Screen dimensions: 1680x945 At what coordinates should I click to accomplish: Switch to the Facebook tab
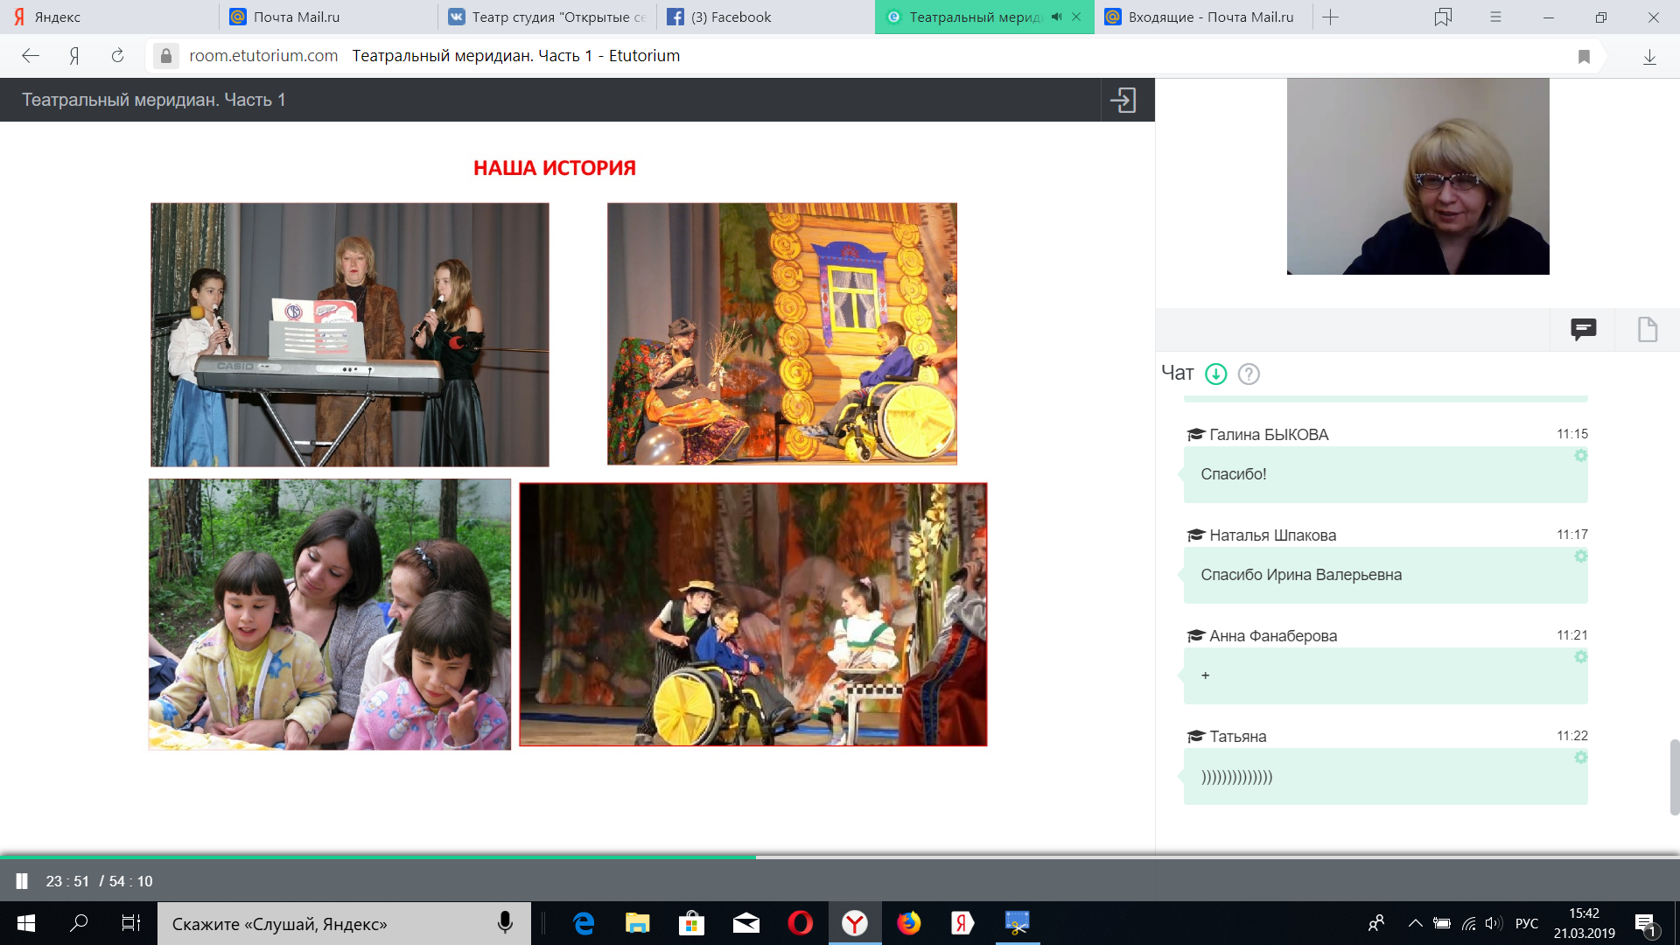click(731, 17)
